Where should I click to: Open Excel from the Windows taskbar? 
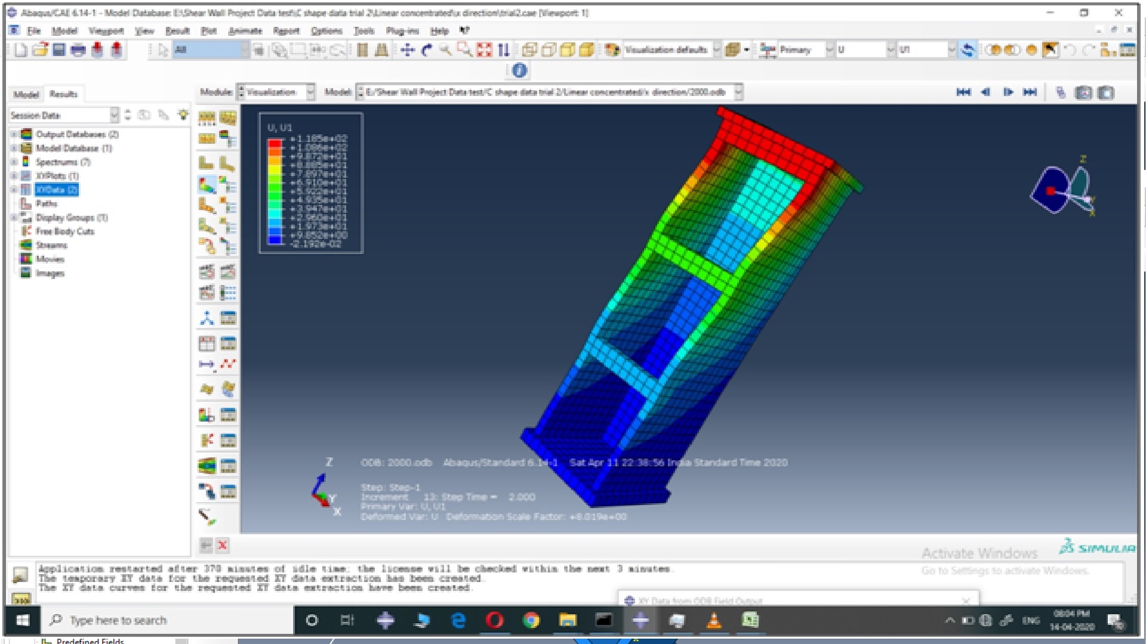750,620
